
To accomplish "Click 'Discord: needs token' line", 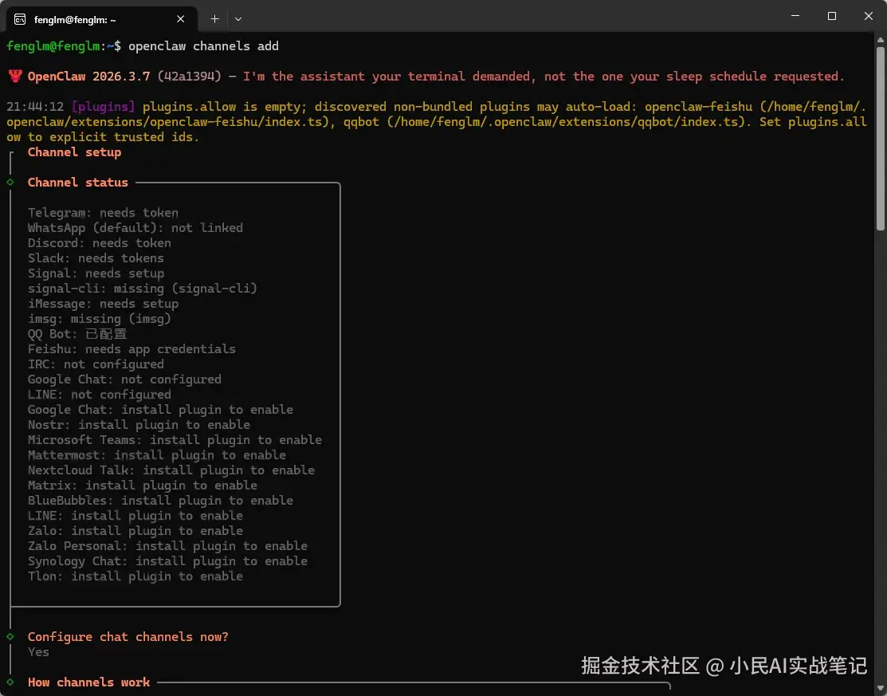I will pos(100,243).
